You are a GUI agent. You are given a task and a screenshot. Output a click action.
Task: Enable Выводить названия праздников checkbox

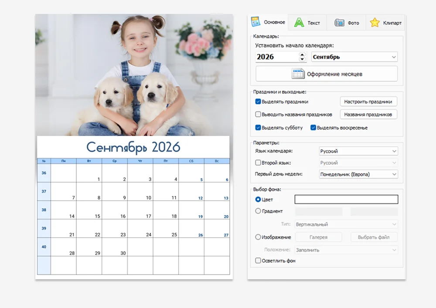258,115
